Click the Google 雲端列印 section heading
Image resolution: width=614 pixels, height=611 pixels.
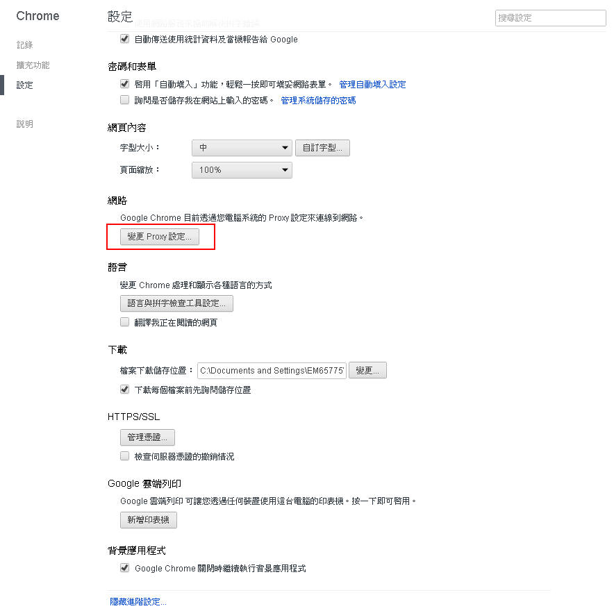pyautogui.click(x=144, y=484)
